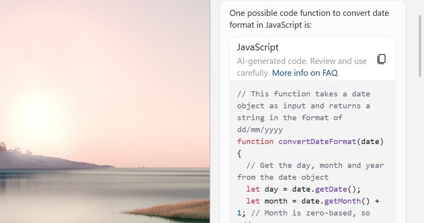Viewport: 424px width, 223px height.
Task: Click the line 'let month = date.getMonth() +'
Action: [x=313, y=201]
